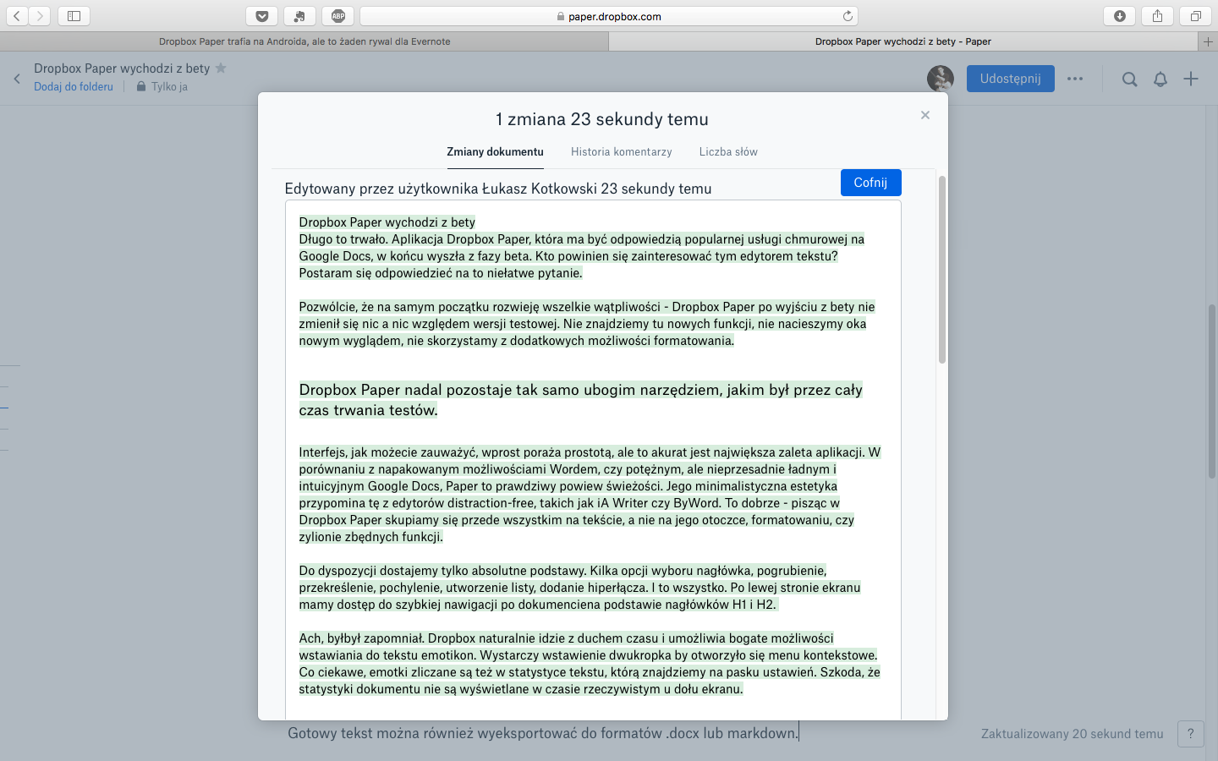The image size is (1218, 761).
Task: Open Paper search
Action: 1129,79
